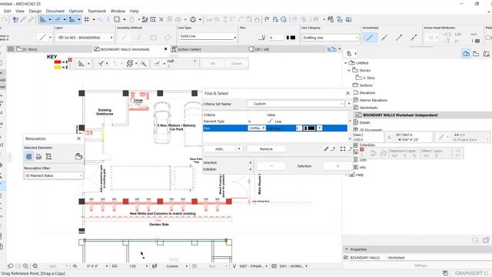Select Layout Book icon in Navigator
492x277 pixels.
486,54
